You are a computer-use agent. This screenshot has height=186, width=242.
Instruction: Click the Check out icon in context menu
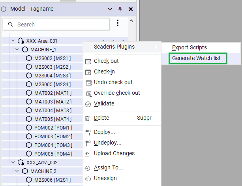coord(88,61)
